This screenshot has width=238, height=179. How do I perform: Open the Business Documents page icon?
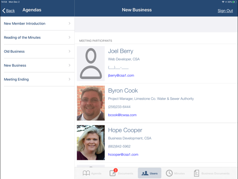[x=197, y=173]
